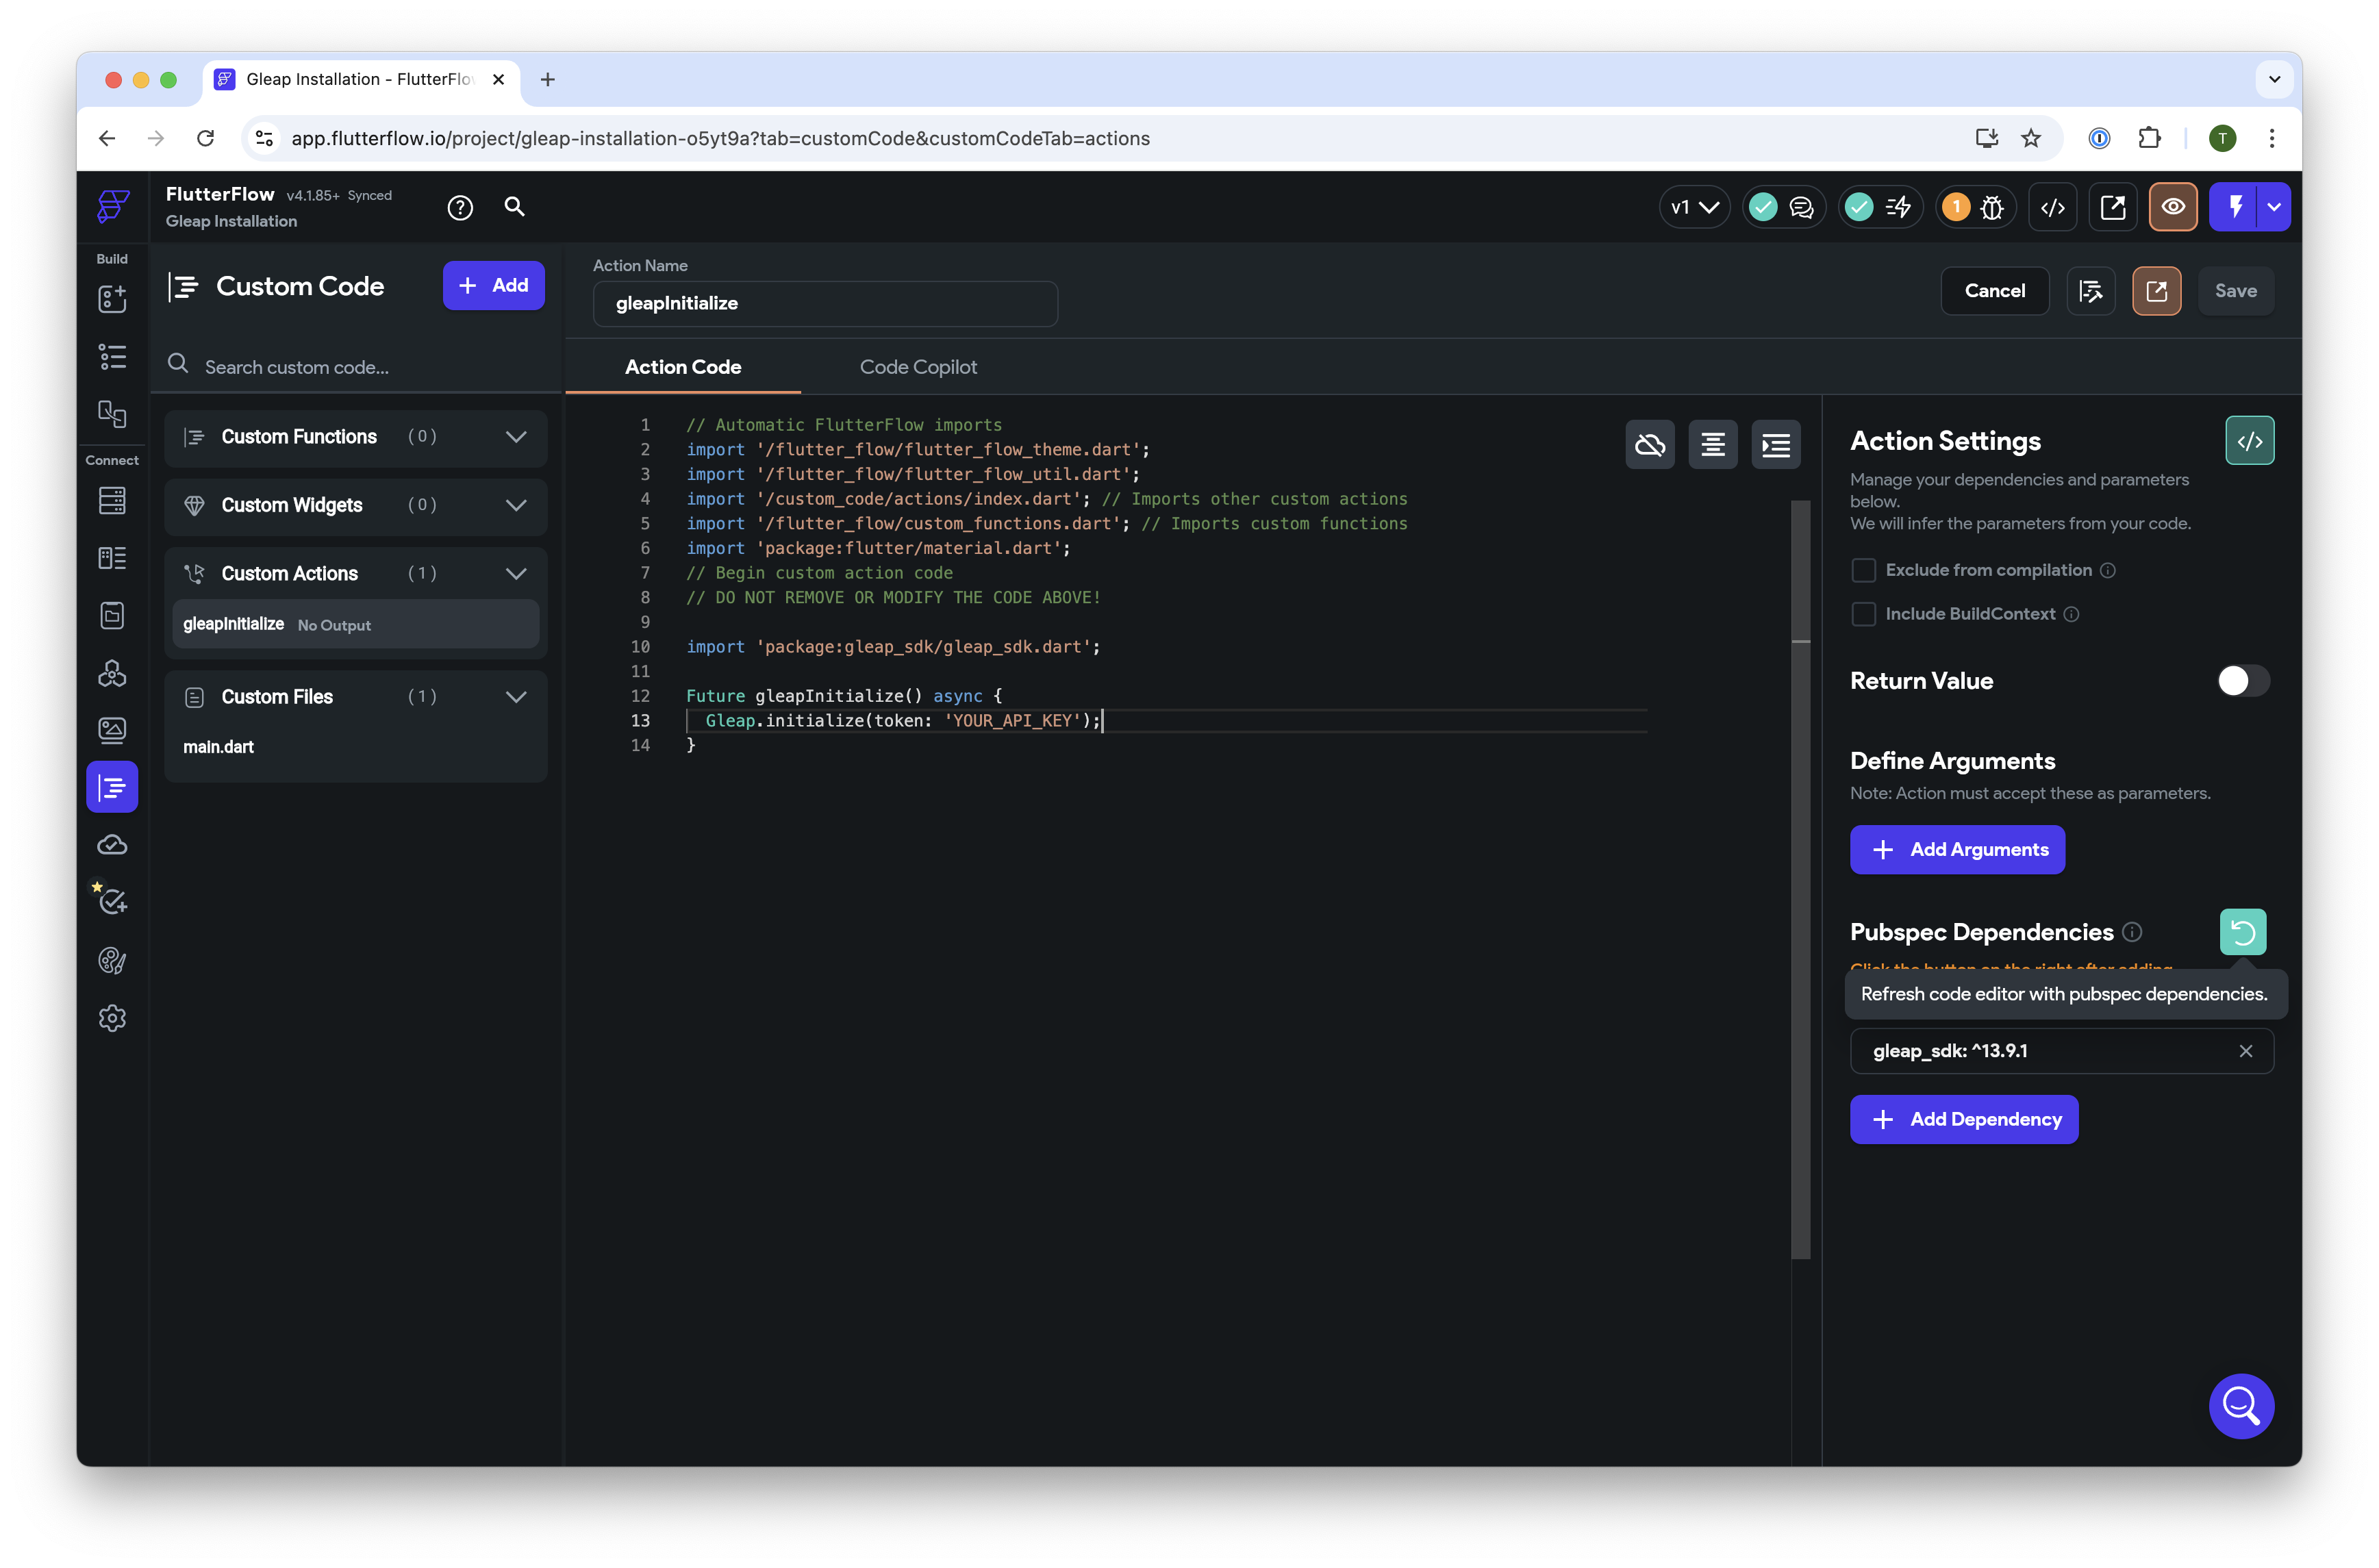Click the Add Dependency button
This screenshot has width=2379, height=1568.
coord(1964,1119)
